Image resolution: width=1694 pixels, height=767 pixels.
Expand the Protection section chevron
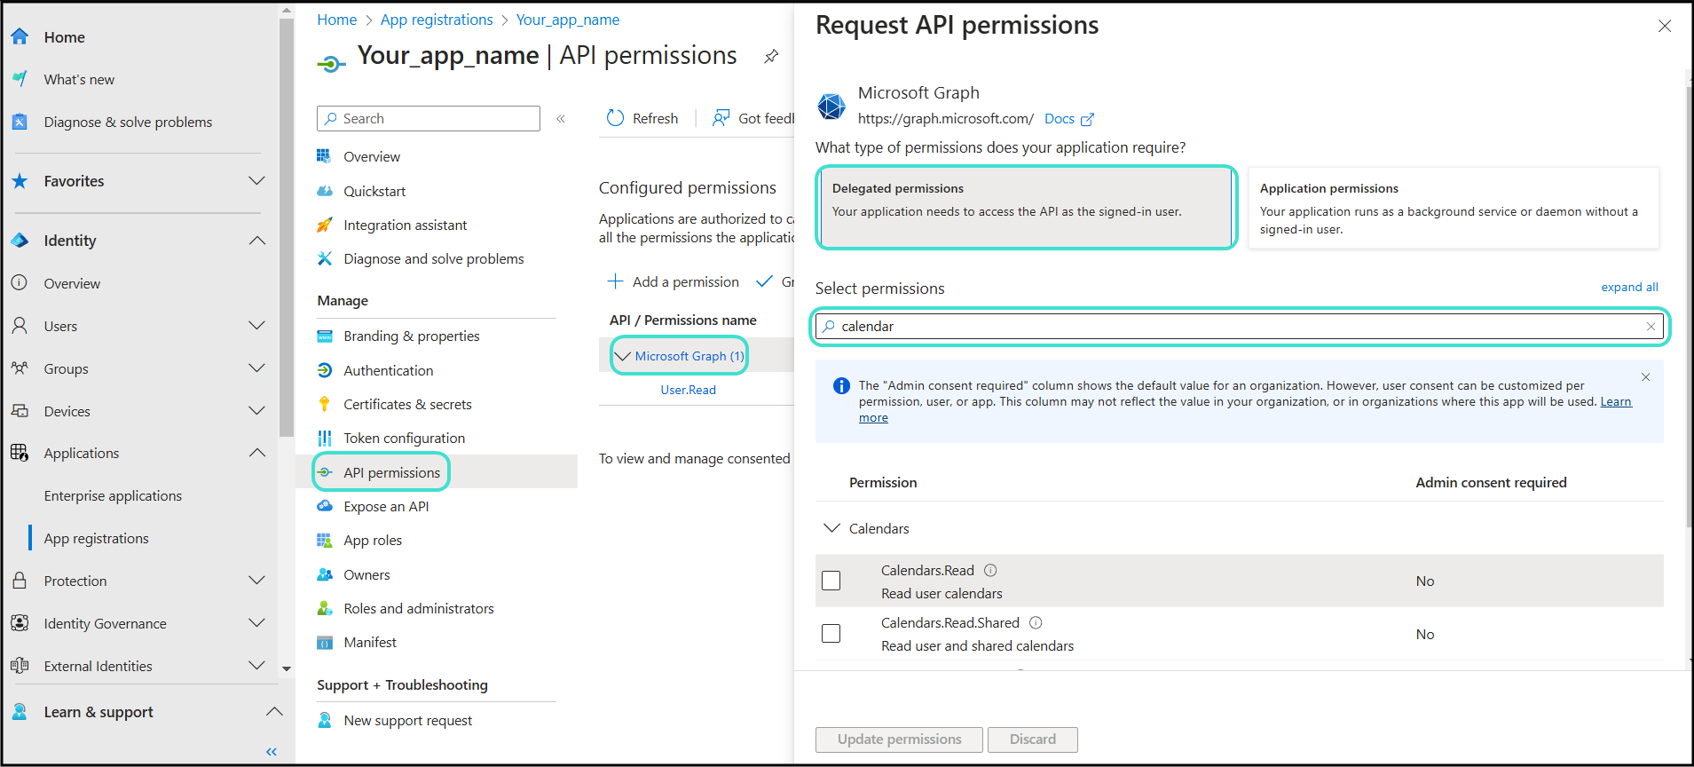[256, 581]
